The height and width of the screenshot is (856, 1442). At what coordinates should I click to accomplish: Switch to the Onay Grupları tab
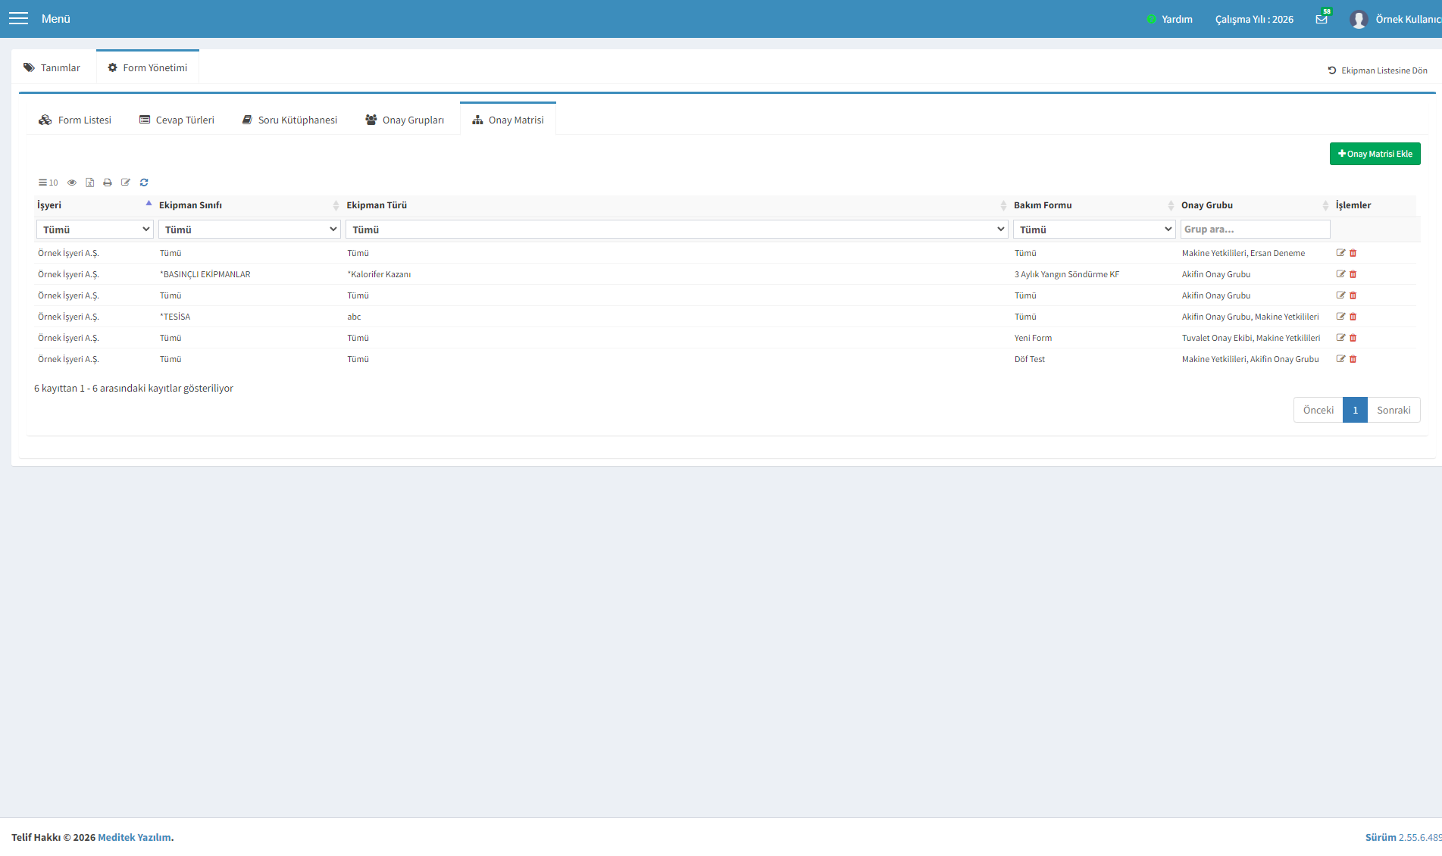405,120
